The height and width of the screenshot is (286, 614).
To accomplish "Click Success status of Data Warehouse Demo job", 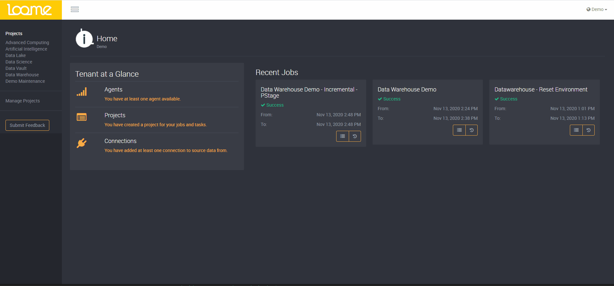I will [x=389, y=99].
